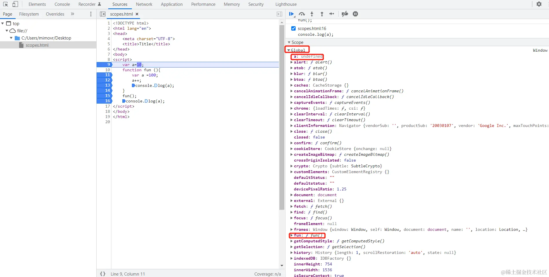This screenshot has width=549, height=277.
Task: Toggle breakpoint on line 14 gutter
Action: click(x=104, y=91)
